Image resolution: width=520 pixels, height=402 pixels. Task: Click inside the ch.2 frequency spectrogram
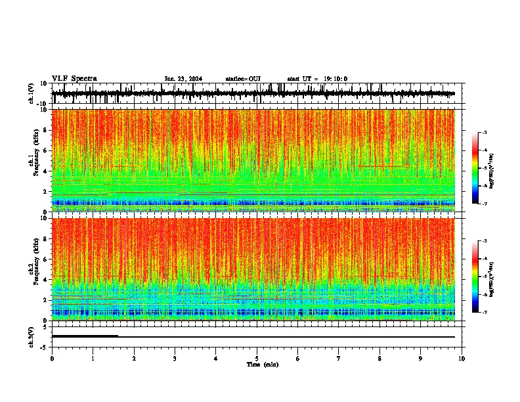(253, 269)
